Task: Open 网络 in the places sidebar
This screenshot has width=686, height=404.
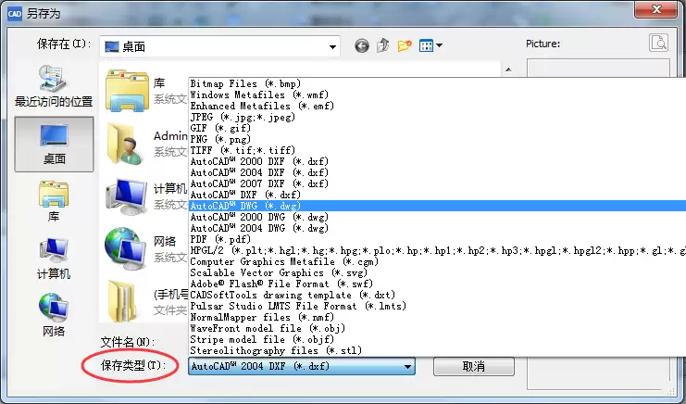Action: tap(54, 315)
